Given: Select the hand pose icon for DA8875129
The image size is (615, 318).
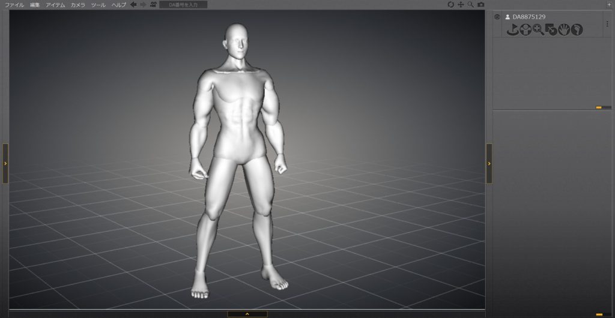Looking at the screenshot, I should tap(564, 29).
